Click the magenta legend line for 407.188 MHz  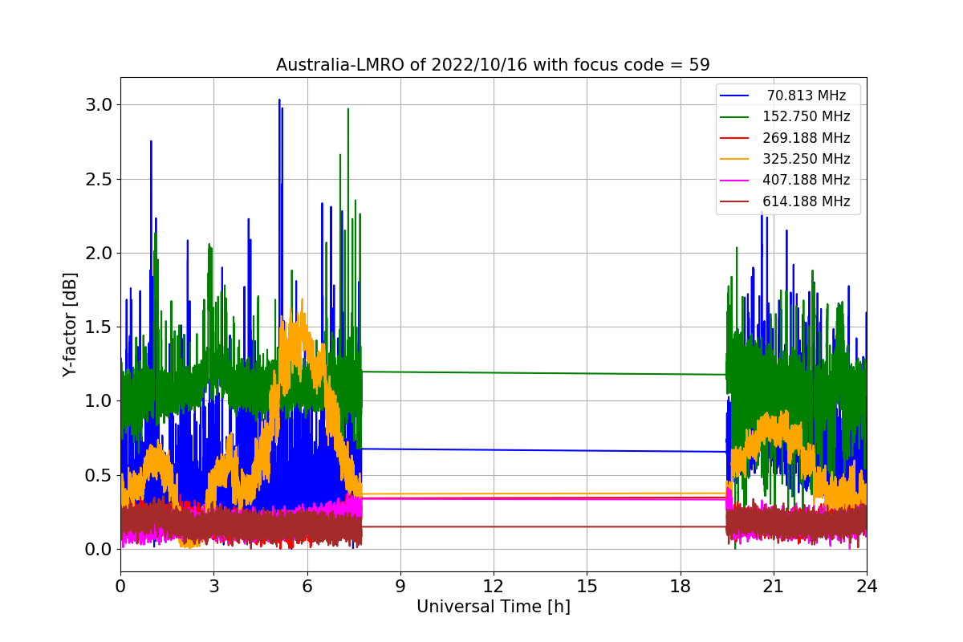pos(735,180)
